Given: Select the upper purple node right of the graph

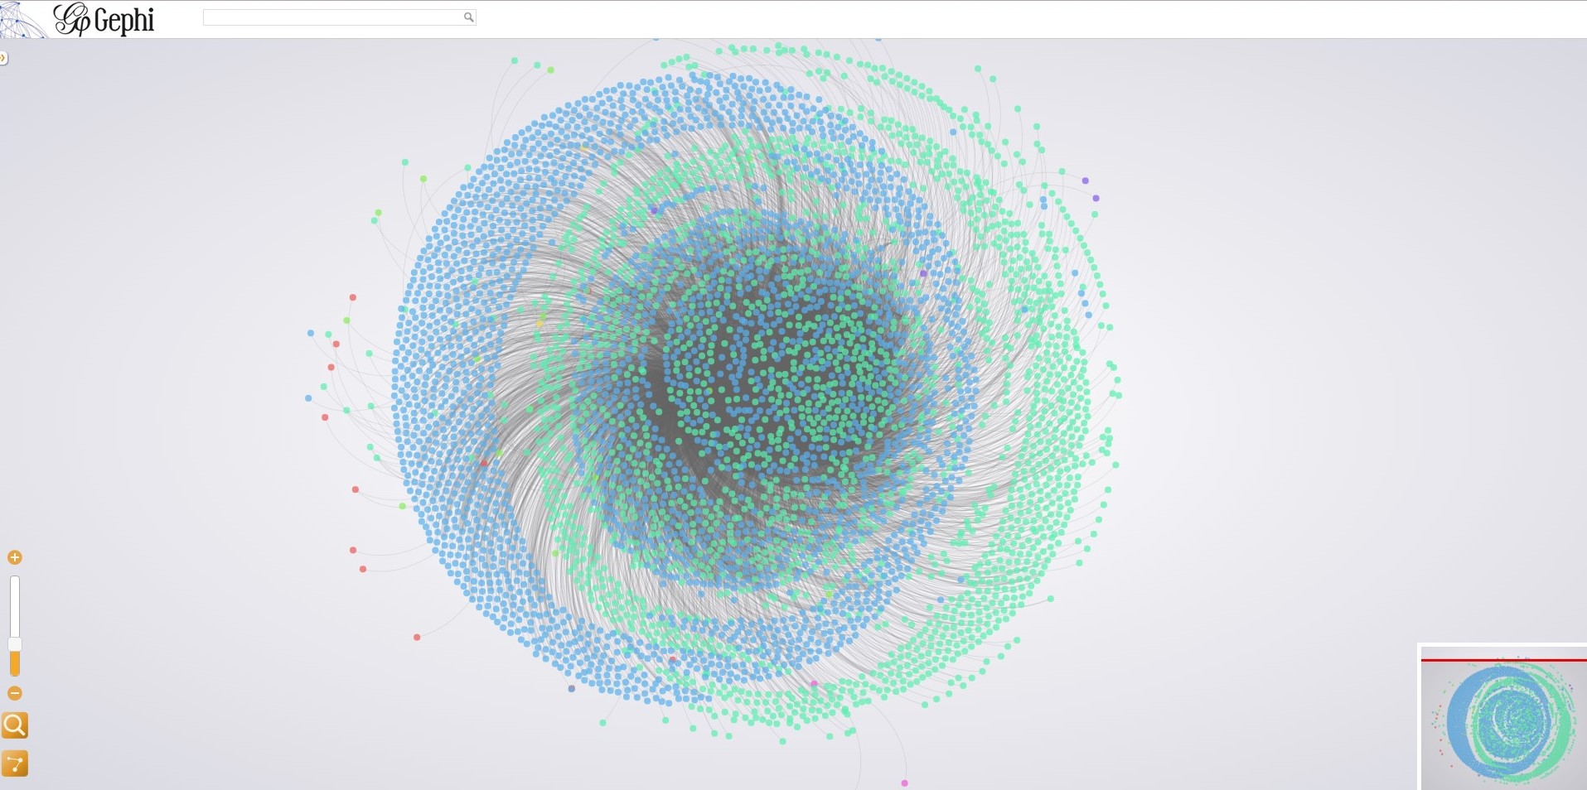Looking at the screenshot, I should pyautogui.click(x=1085, y=181).
